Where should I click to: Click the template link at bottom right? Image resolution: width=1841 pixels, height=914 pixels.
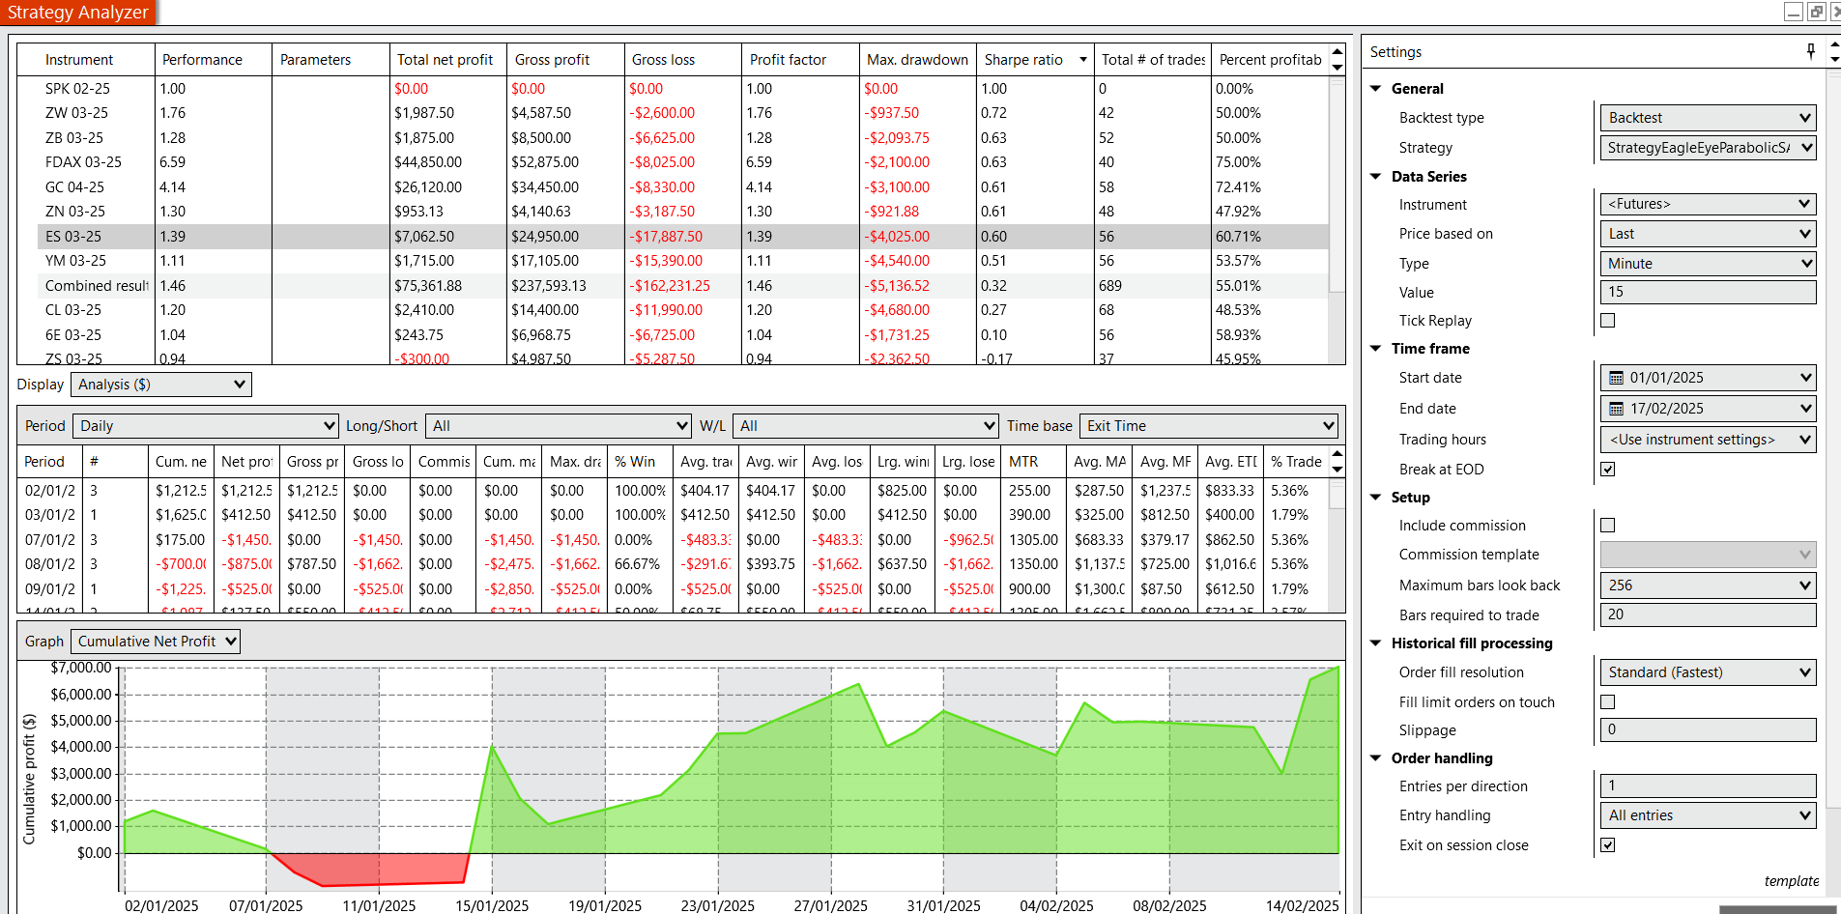1791,881
